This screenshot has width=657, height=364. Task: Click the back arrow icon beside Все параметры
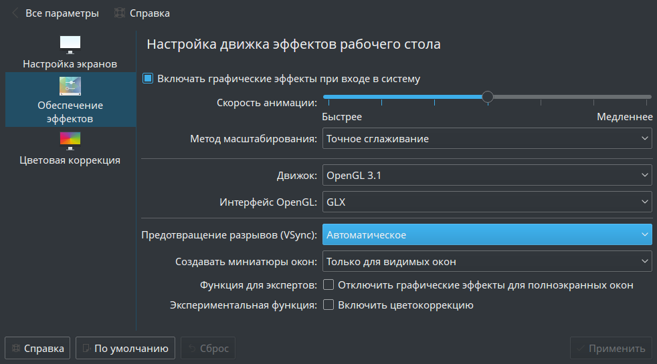[15, 13]
